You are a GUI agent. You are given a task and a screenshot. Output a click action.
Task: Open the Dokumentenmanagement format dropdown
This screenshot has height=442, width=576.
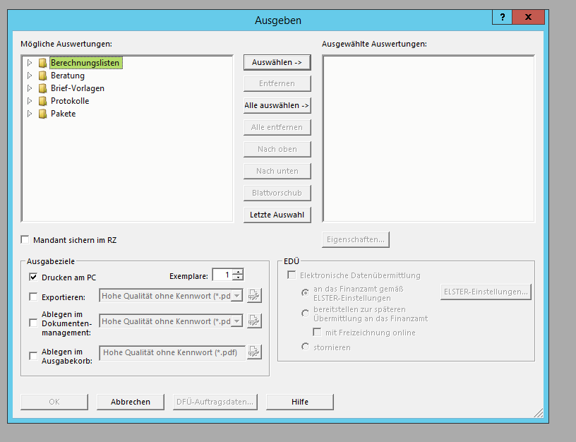click(x=237, y=321)
